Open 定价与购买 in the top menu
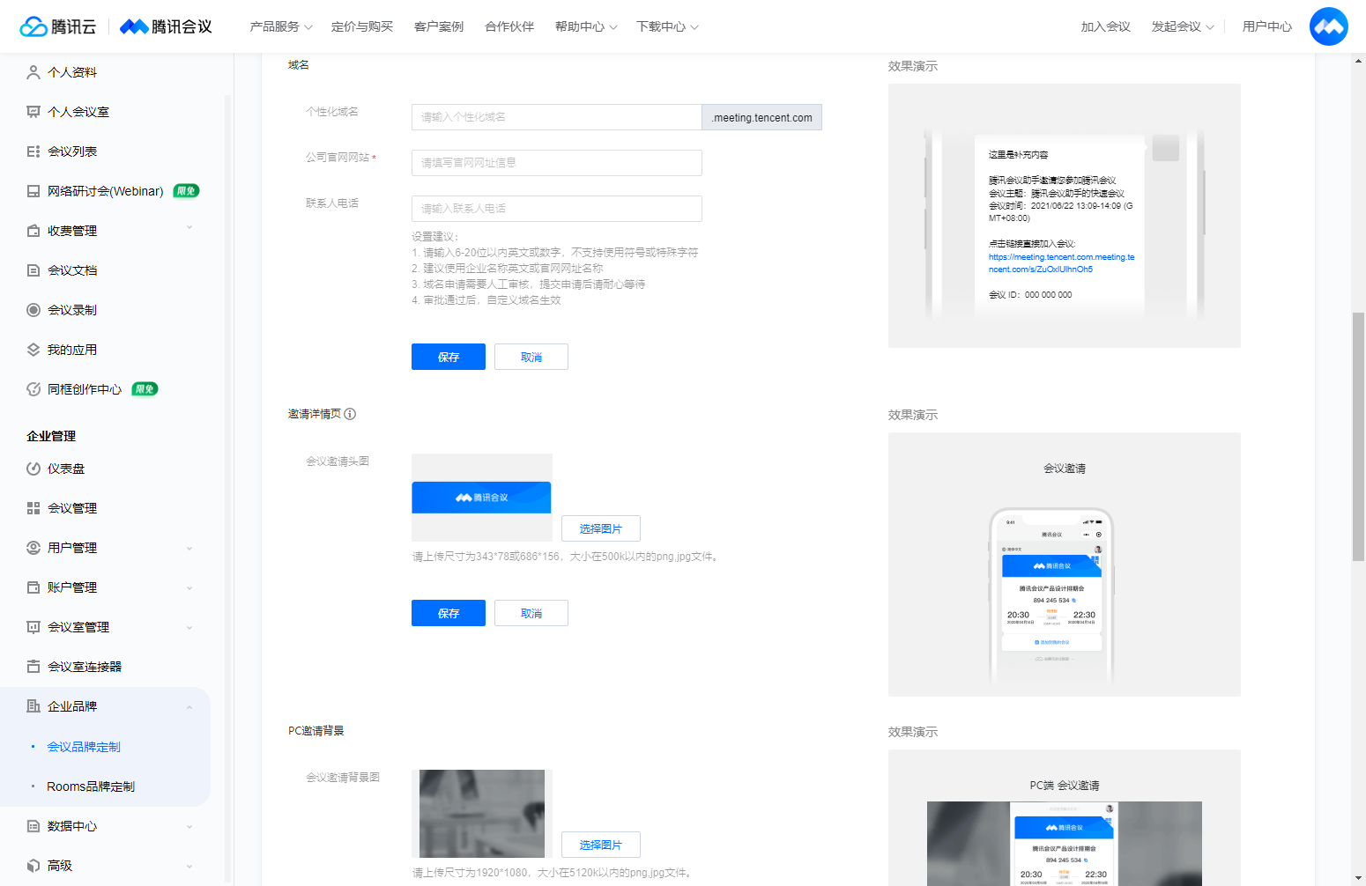 pyautogui.click(x=362, y=26)
